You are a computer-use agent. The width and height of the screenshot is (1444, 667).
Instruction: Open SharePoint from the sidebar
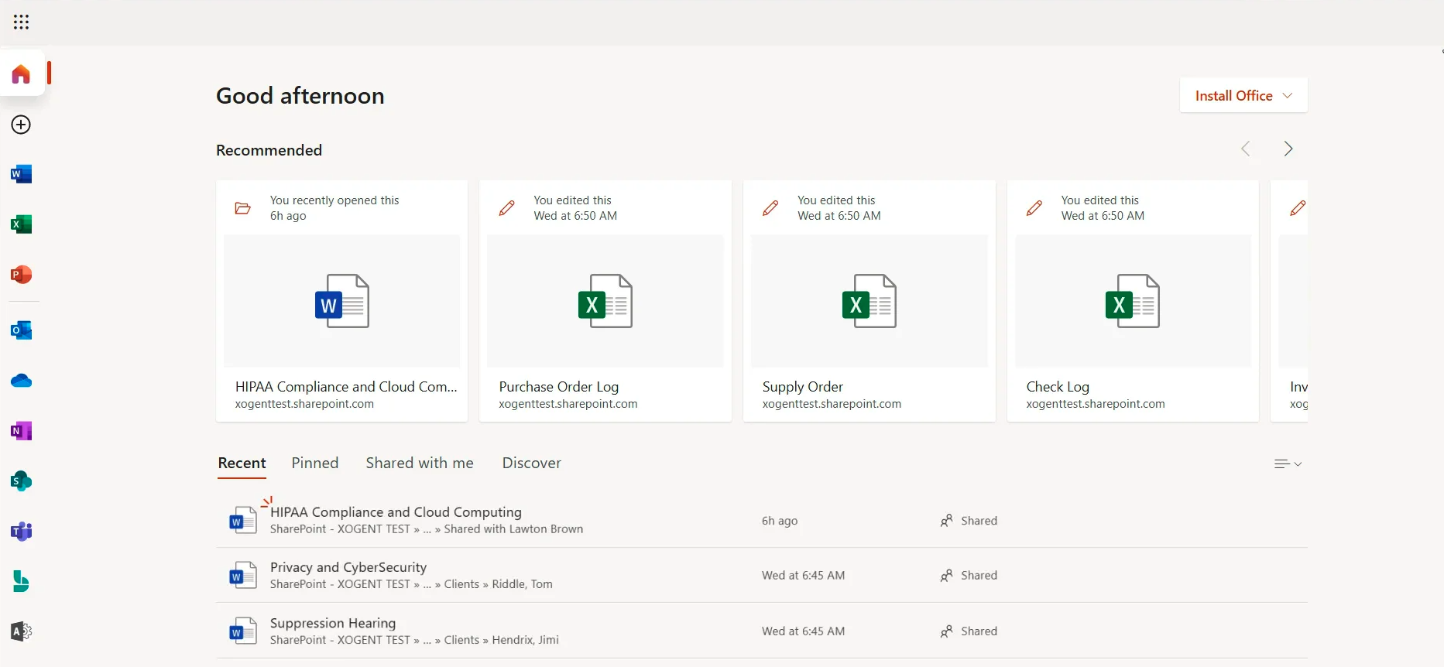tap(21, 481)
